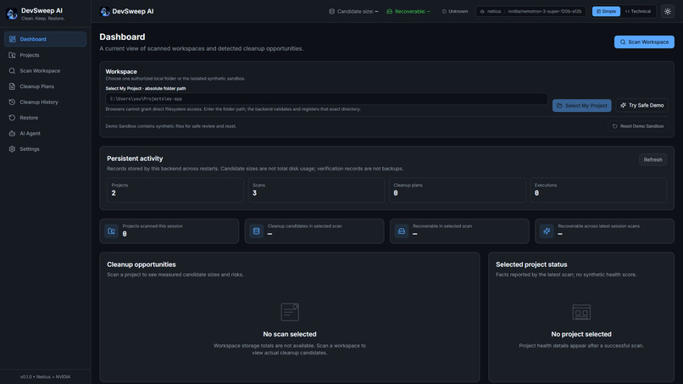Click the Cleanup Plans document icon
The image size is (683, 384).
12,86
